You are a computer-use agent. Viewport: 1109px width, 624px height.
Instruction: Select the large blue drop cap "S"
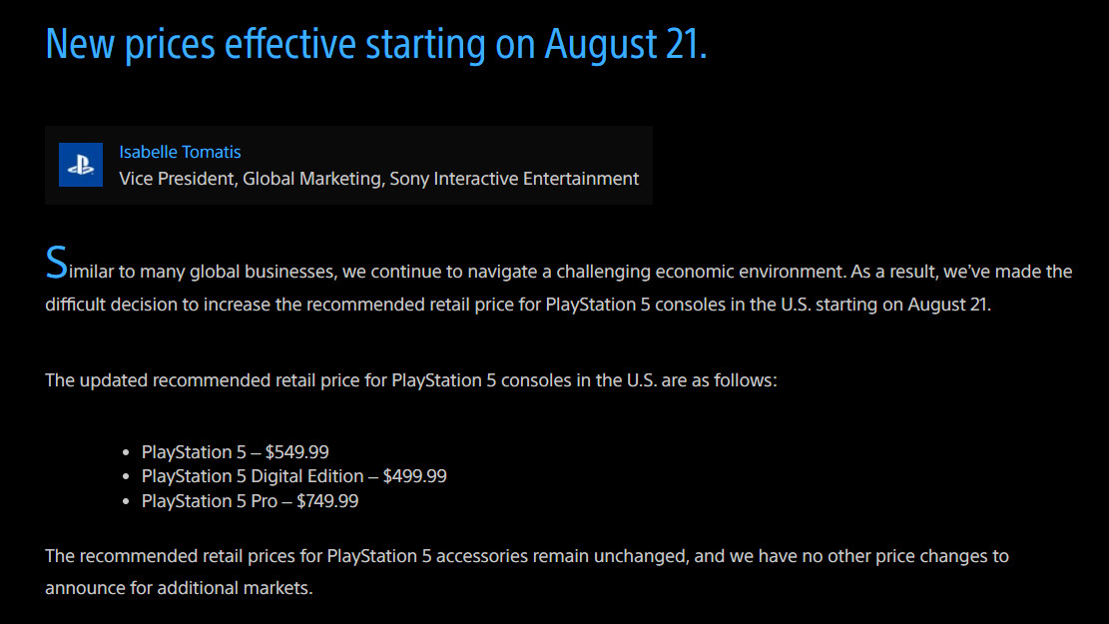coord(57,264)
